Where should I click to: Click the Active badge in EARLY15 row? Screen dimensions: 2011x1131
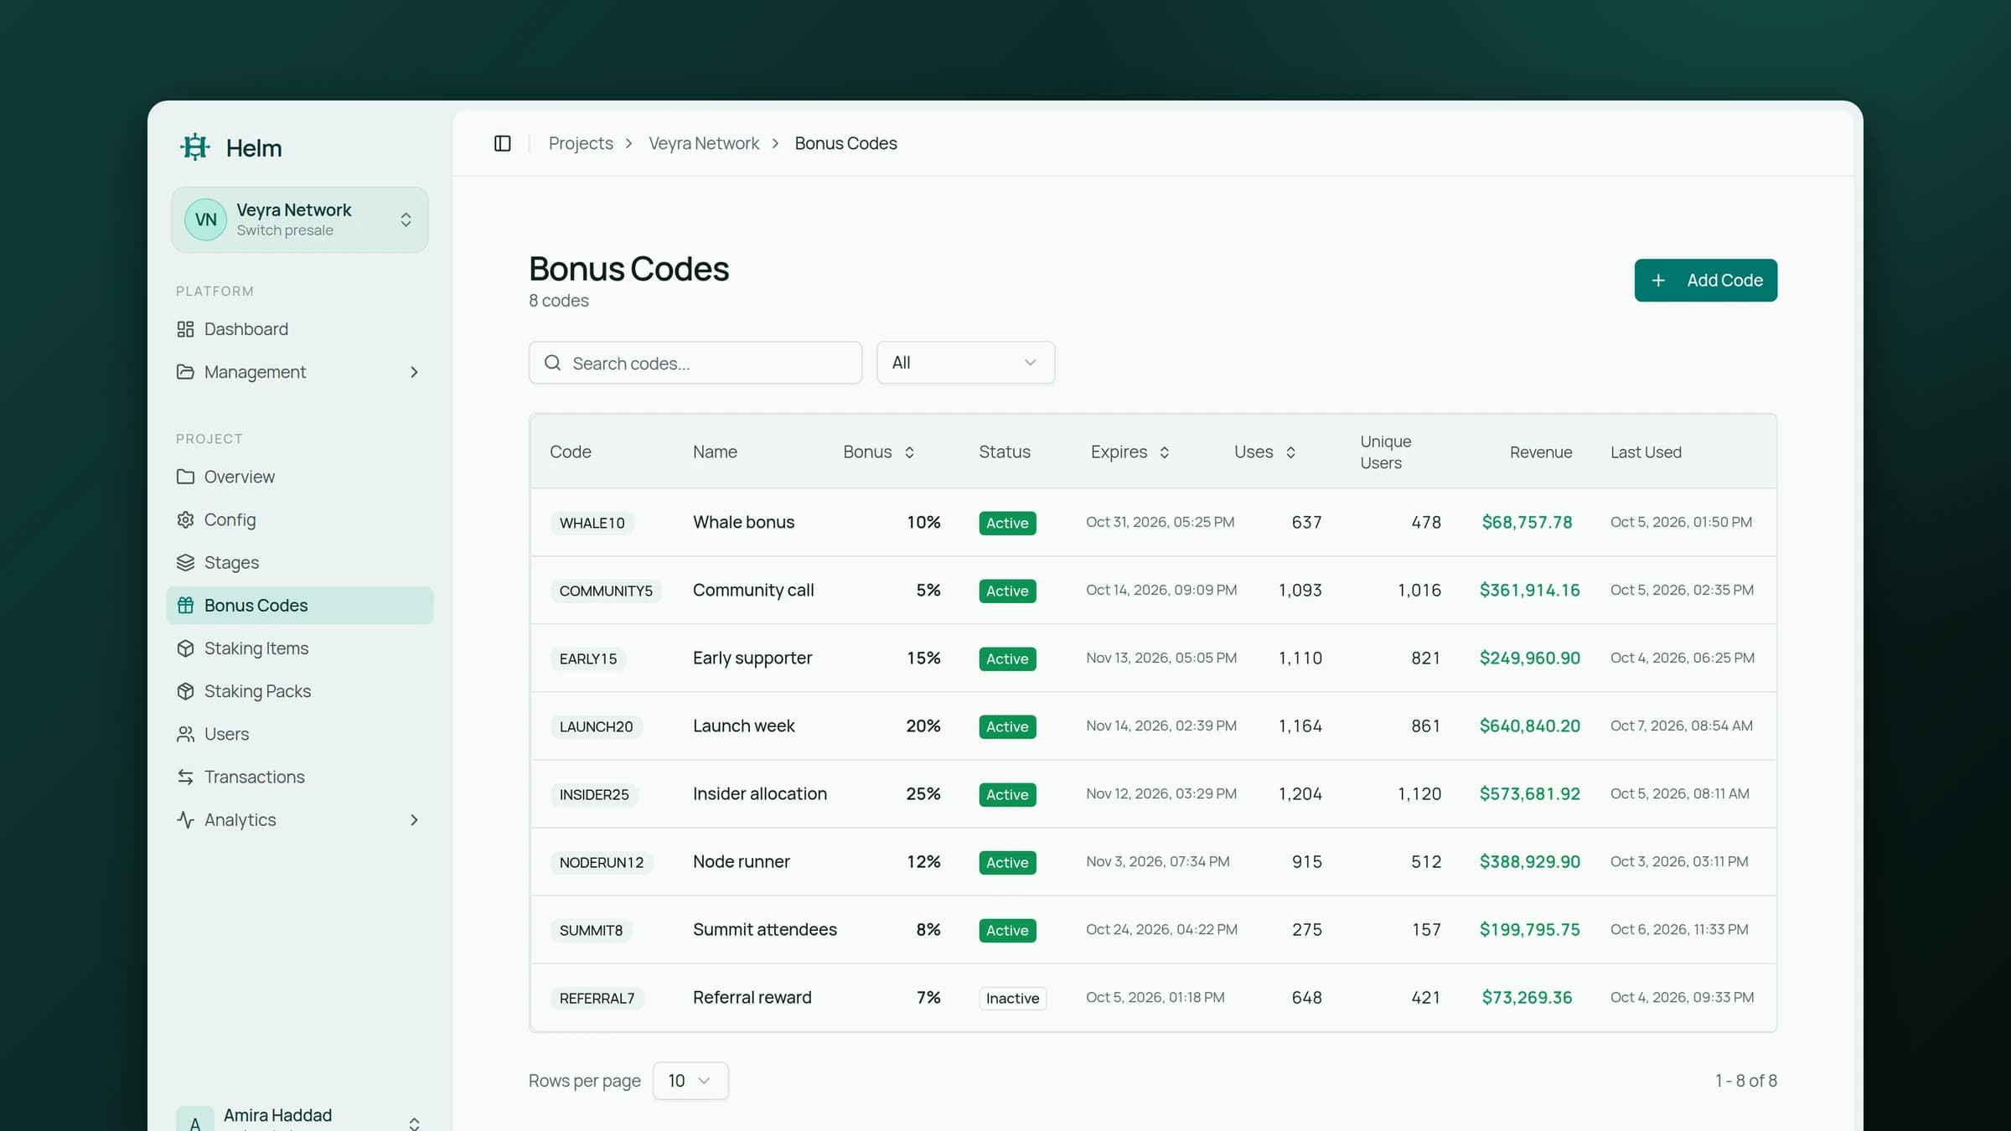tap(1007, 658)
